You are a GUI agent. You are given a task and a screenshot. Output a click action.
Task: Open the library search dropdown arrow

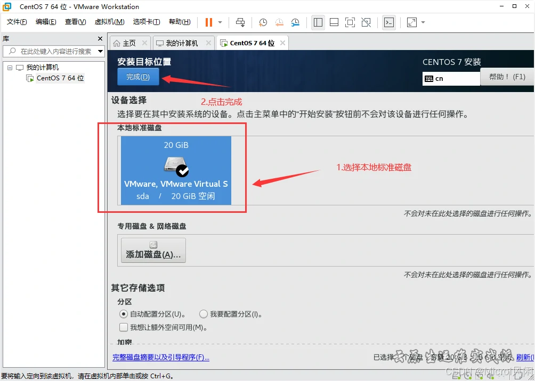point(100,52)
